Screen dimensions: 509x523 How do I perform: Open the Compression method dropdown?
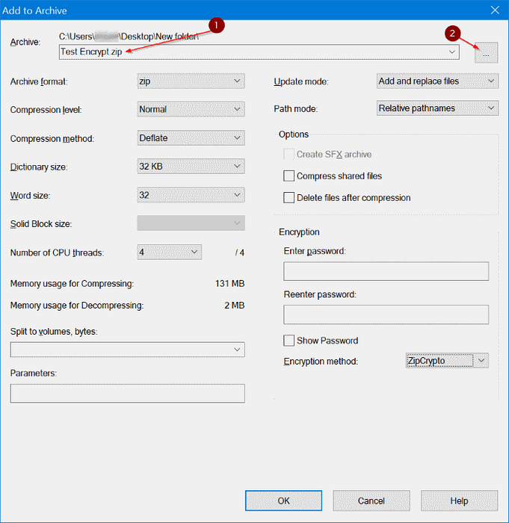pyautogui.click(x=191, y=138)
